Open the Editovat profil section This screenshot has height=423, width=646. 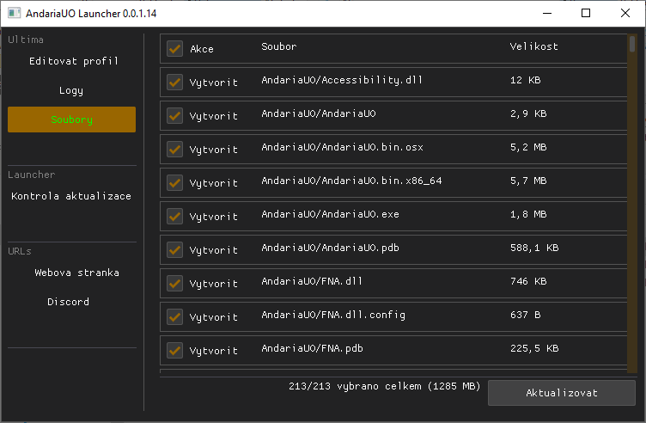72,61
